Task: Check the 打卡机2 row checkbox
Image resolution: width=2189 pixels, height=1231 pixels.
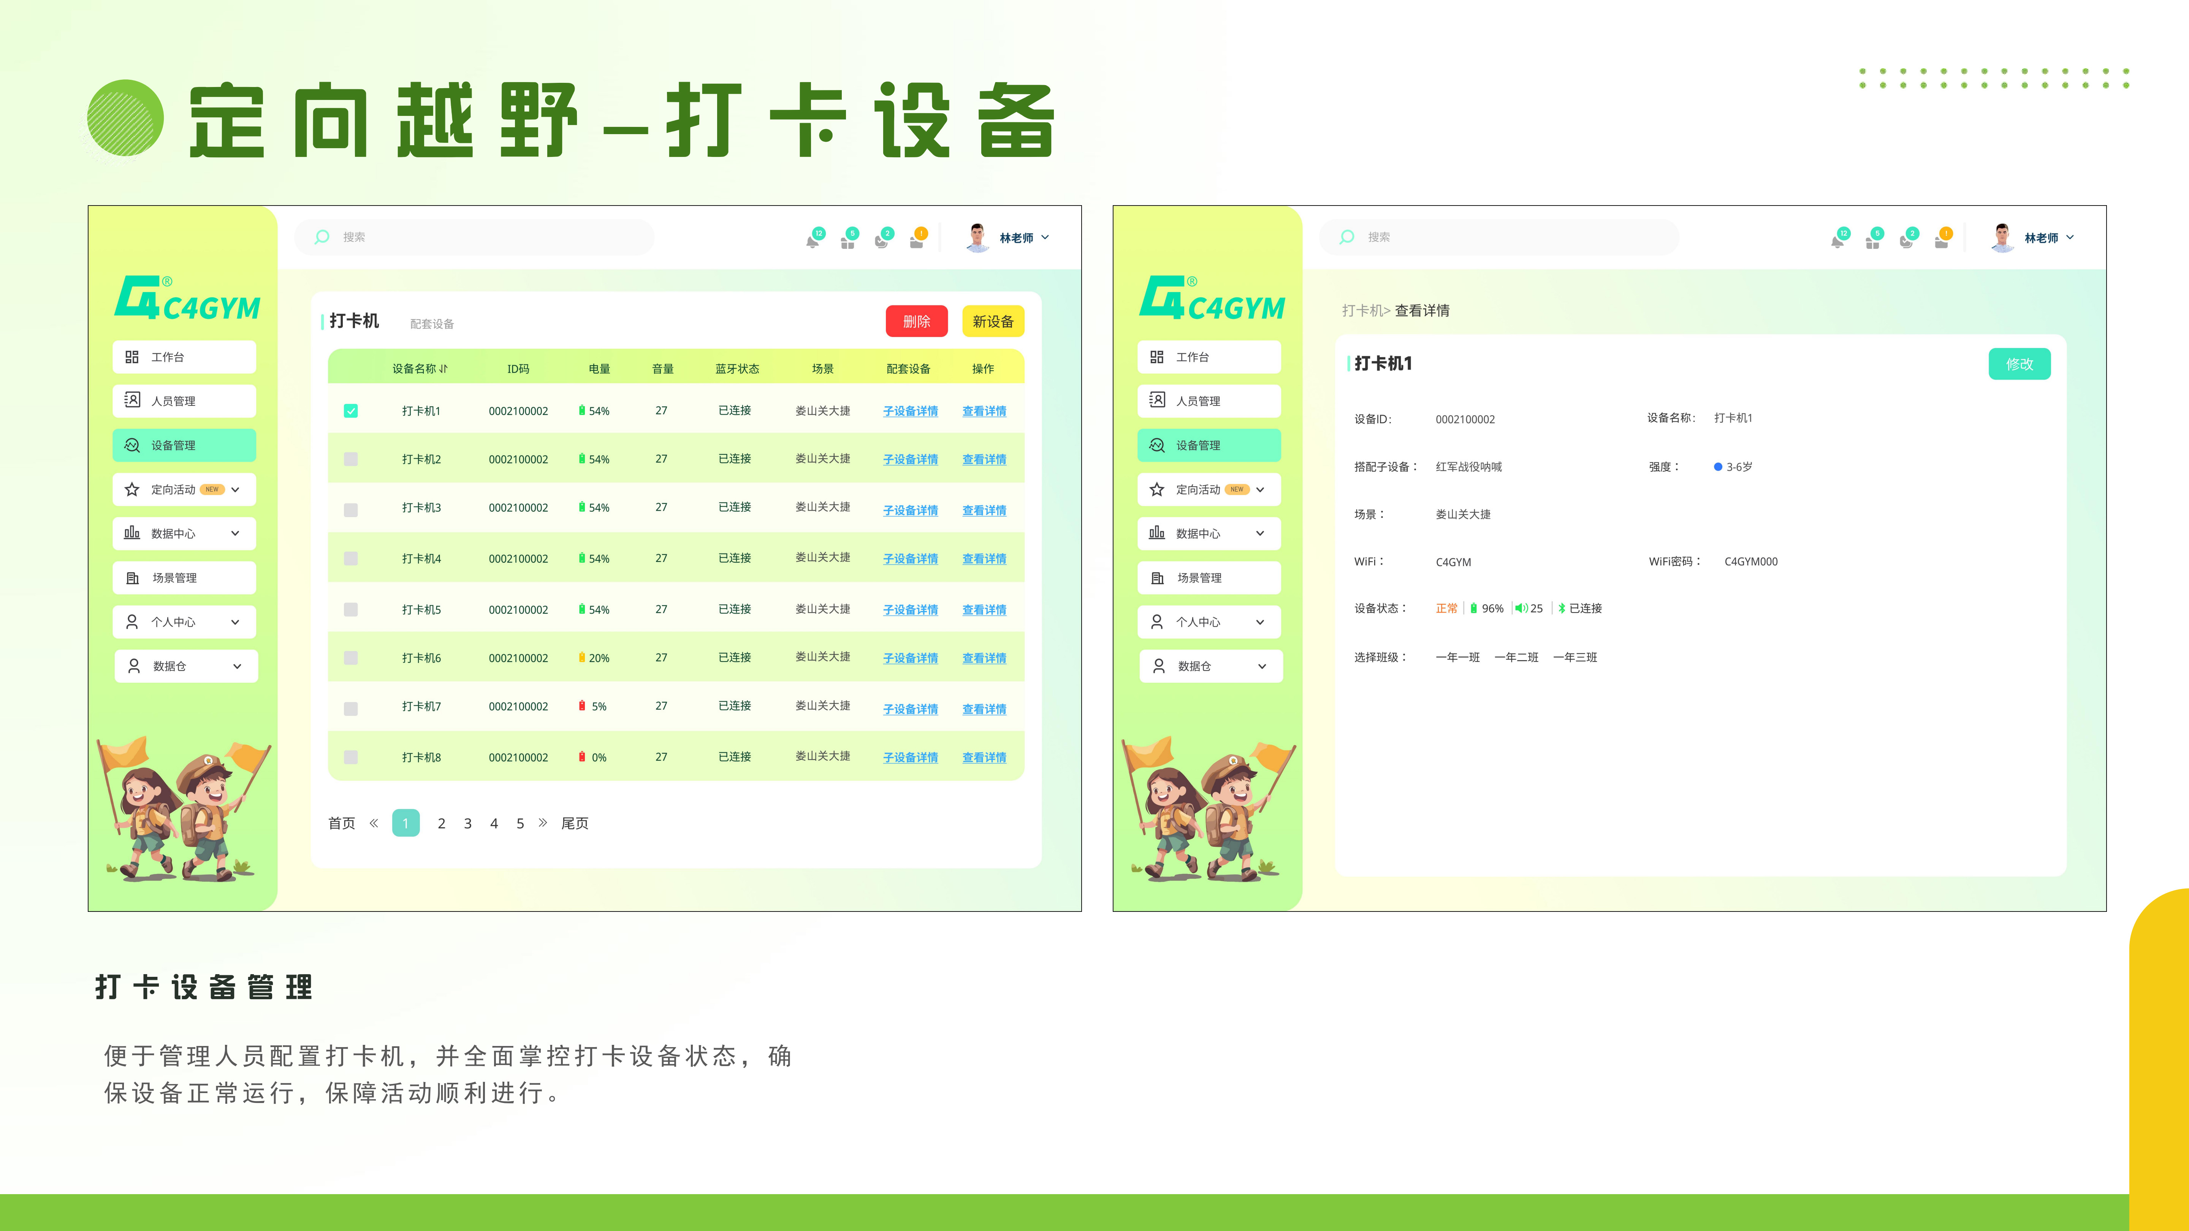Action: click(x=351, y=460)
